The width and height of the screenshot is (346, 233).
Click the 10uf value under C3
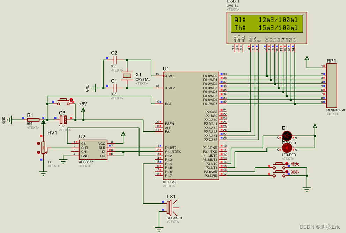click(x=62, y=126)
